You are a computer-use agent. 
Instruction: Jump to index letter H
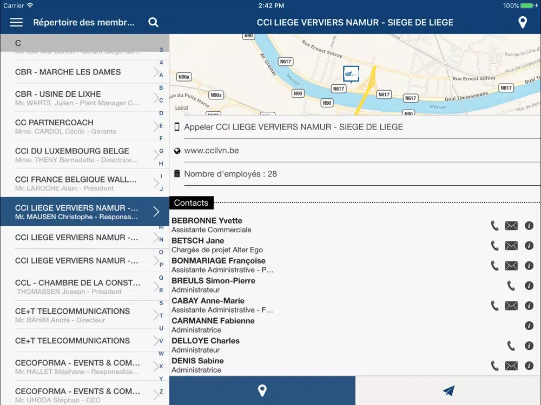[x=161, y=164]
